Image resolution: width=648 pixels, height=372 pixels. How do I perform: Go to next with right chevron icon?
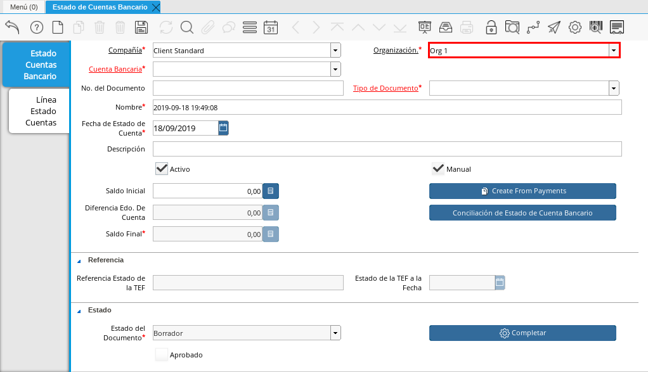[316, 27]
